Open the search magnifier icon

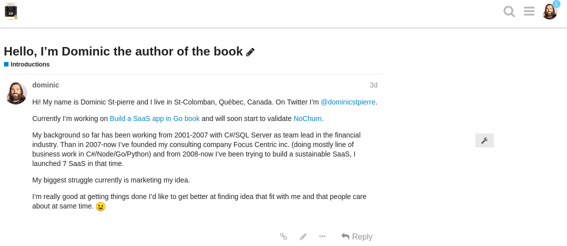point(509,11)
